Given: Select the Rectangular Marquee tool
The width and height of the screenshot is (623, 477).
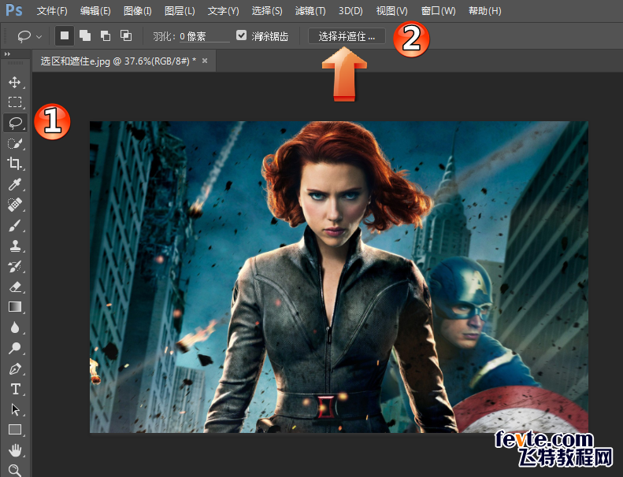Looking at the screenshot, I should (x=15, y=102).
